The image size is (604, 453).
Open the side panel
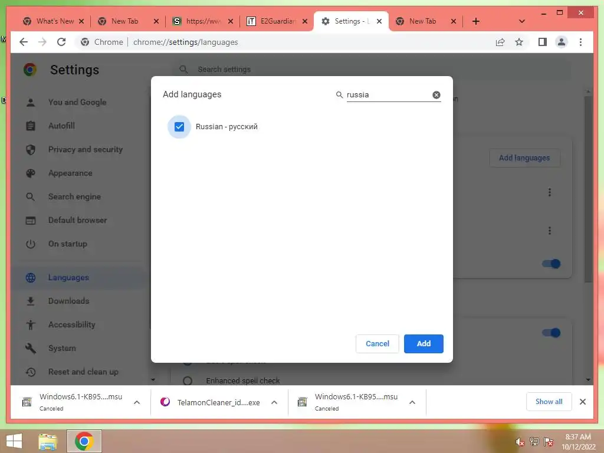543,42
